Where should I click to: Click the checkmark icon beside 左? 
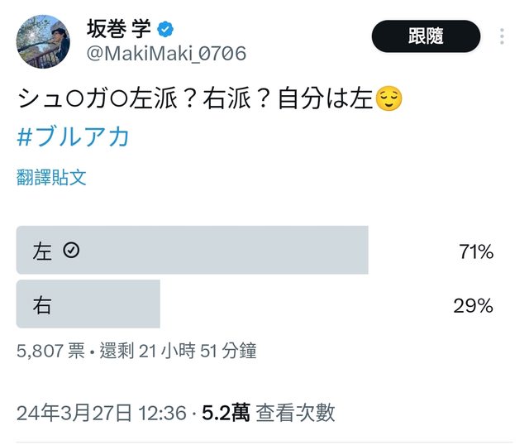[71, 251]
